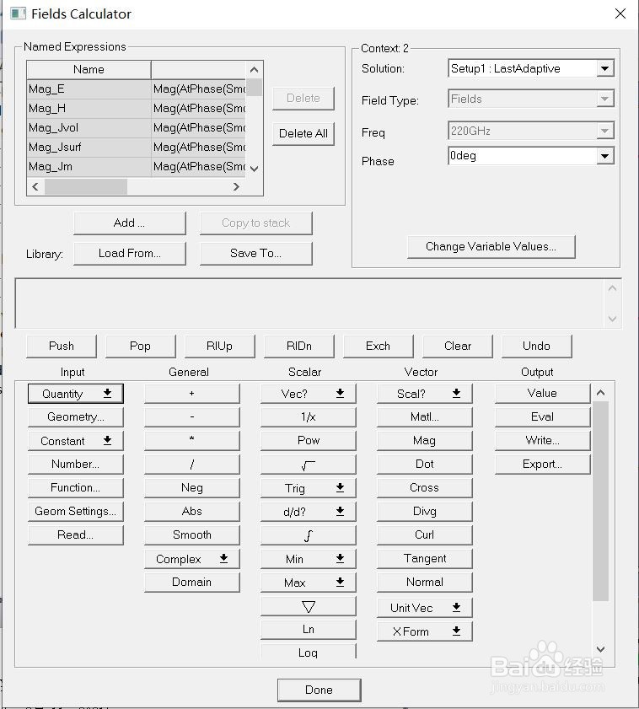
Task: Click Change Variable Values... button
Action: (491, 246)
